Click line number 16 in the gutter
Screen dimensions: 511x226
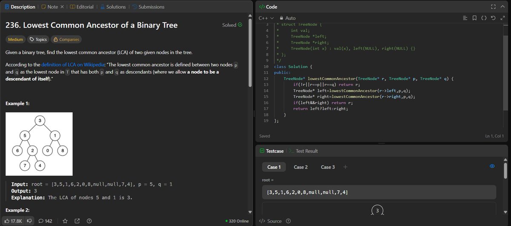[266, 103]
